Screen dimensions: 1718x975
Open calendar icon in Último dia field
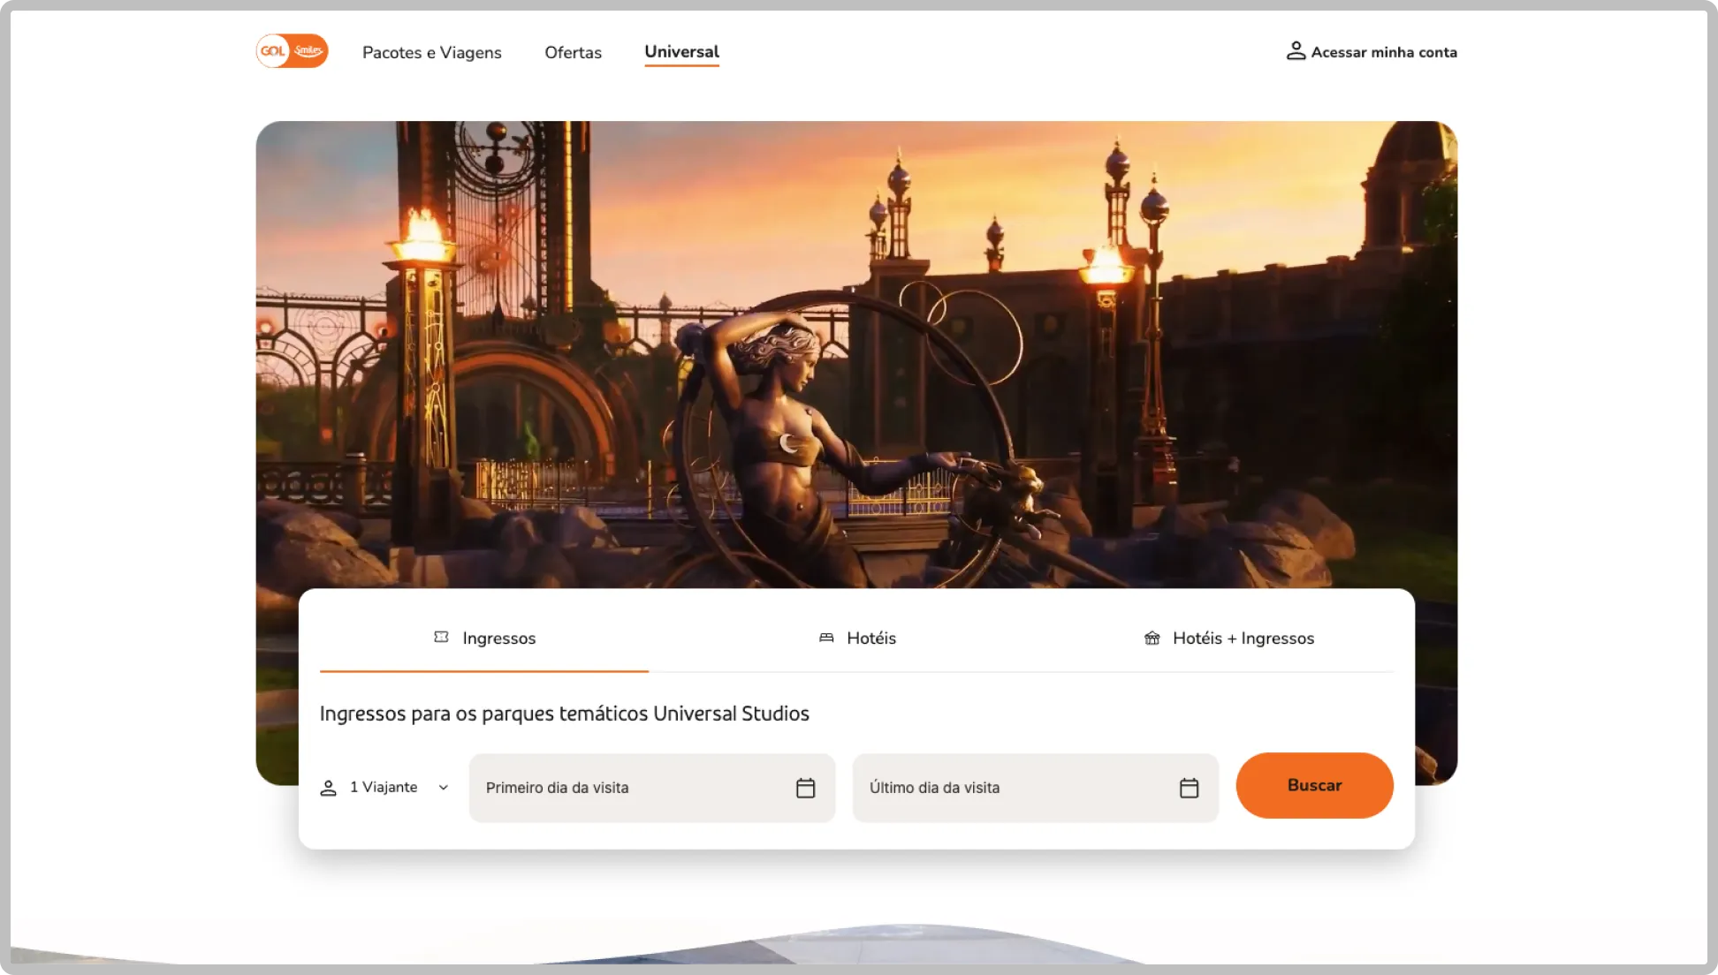coord(1189,788)
